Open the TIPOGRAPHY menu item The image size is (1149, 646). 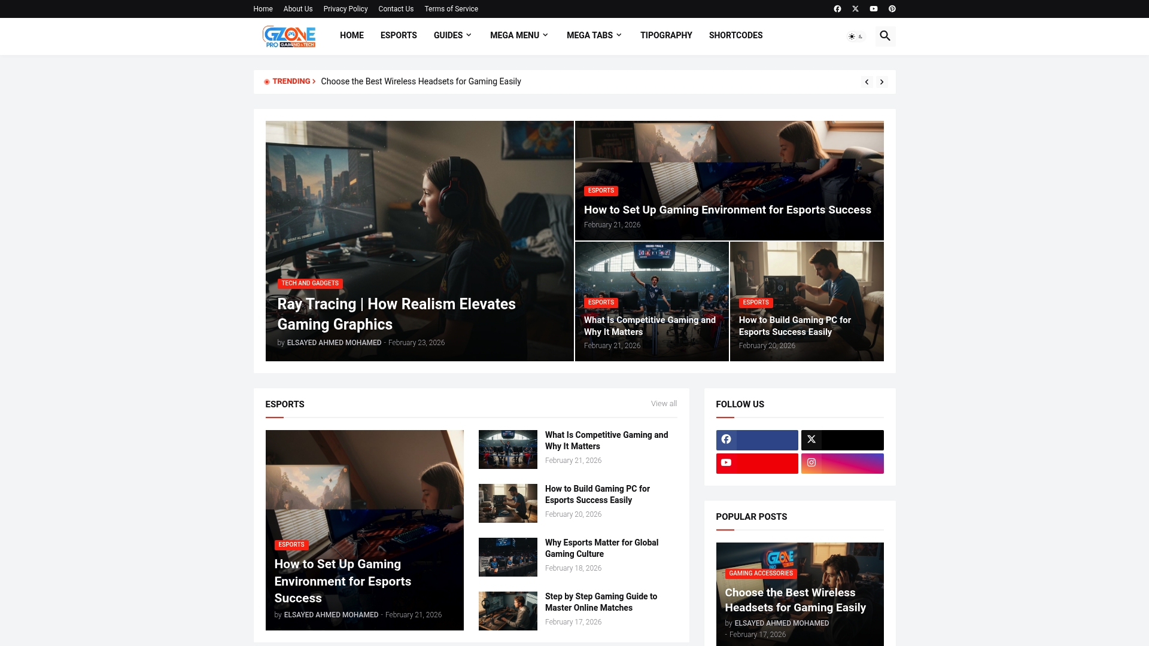[665, 35]
